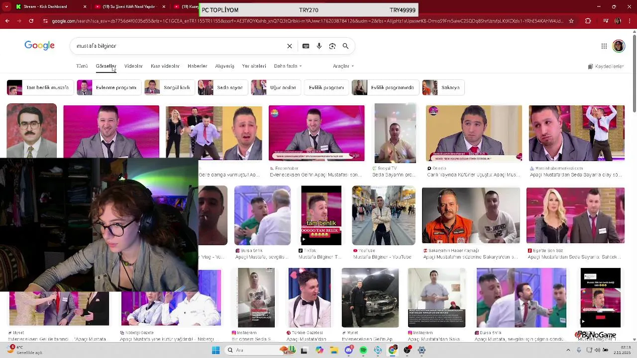The height and width of the screenshot is (358, 637).
Task: Open the Google account avatar menu
Action: click(619, 46)
